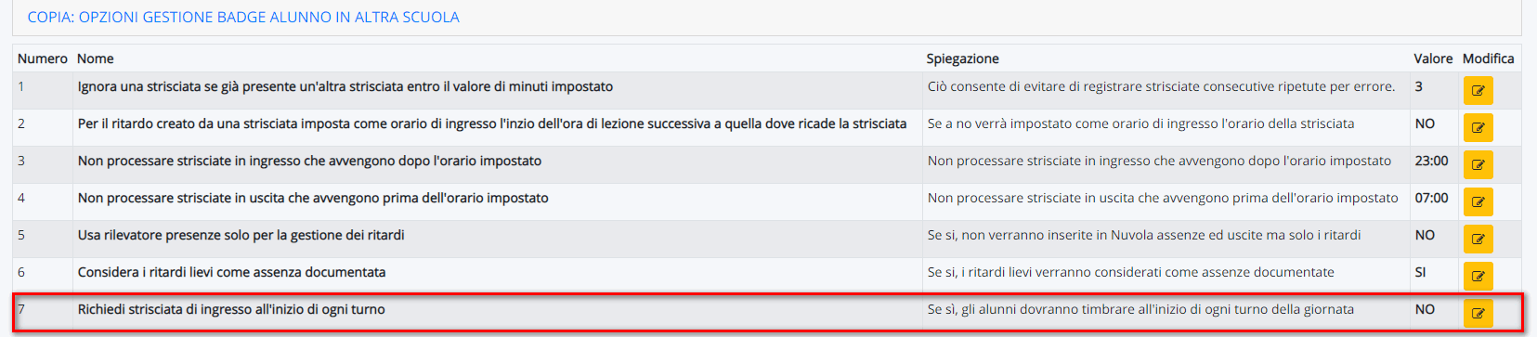Viewport: 1537px width, 337px height.
Task: Click value '3' in row 1
Action: click(x=1419, y=86)
